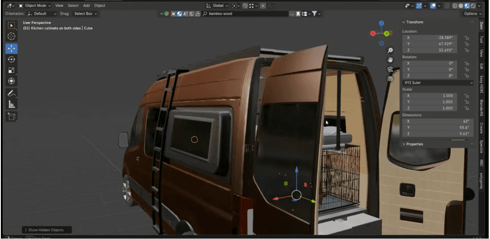
Task: Click the bamboo wood search field
Action: click(x=245, y=14)
